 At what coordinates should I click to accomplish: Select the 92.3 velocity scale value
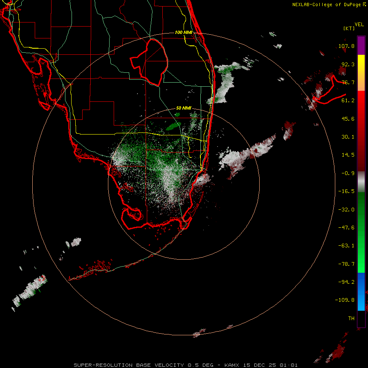(x=348, y=64)
